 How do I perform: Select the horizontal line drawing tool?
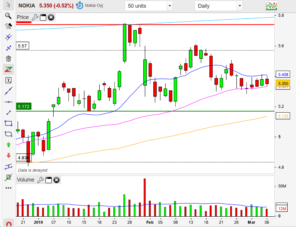pos(8,102)
